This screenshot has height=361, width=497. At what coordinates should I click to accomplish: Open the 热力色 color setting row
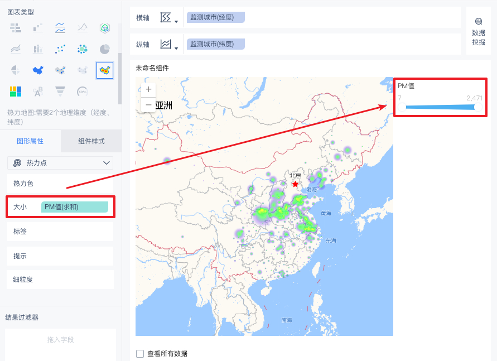coord(60,183)
